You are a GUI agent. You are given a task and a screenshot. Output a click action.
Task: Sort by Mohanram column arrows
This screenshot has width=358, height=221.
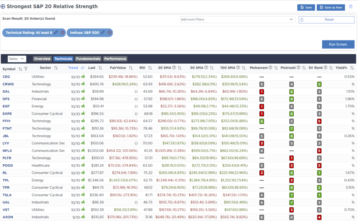[x=276, y=68]
